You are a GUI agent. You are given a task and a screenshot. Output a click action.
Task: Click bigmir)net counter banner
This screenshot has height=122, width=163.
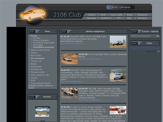click(42, 114)
